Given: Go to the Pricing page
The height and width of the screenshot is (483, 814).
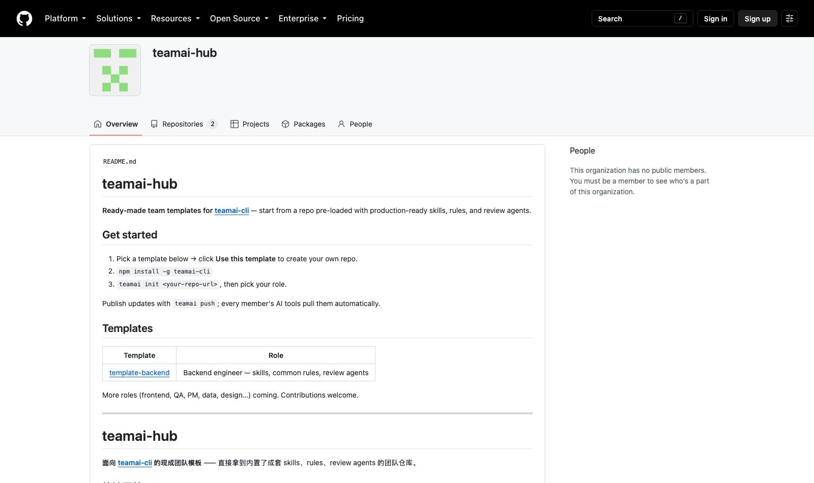Looking at the screenshot, I should (x=350, y=18).
